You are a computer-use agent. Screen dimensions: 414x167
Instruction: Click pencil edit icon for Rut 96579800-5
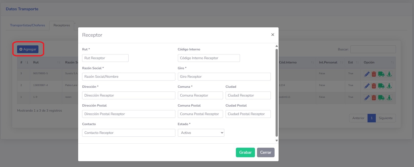tap(367, 74)
